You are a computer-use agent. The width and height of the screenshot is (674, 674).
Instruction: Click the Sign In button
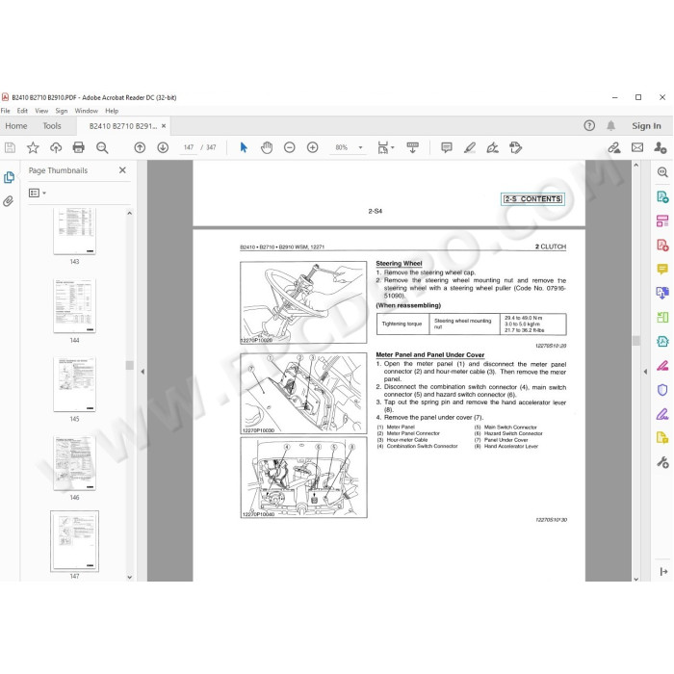click(x=646, y=126)
